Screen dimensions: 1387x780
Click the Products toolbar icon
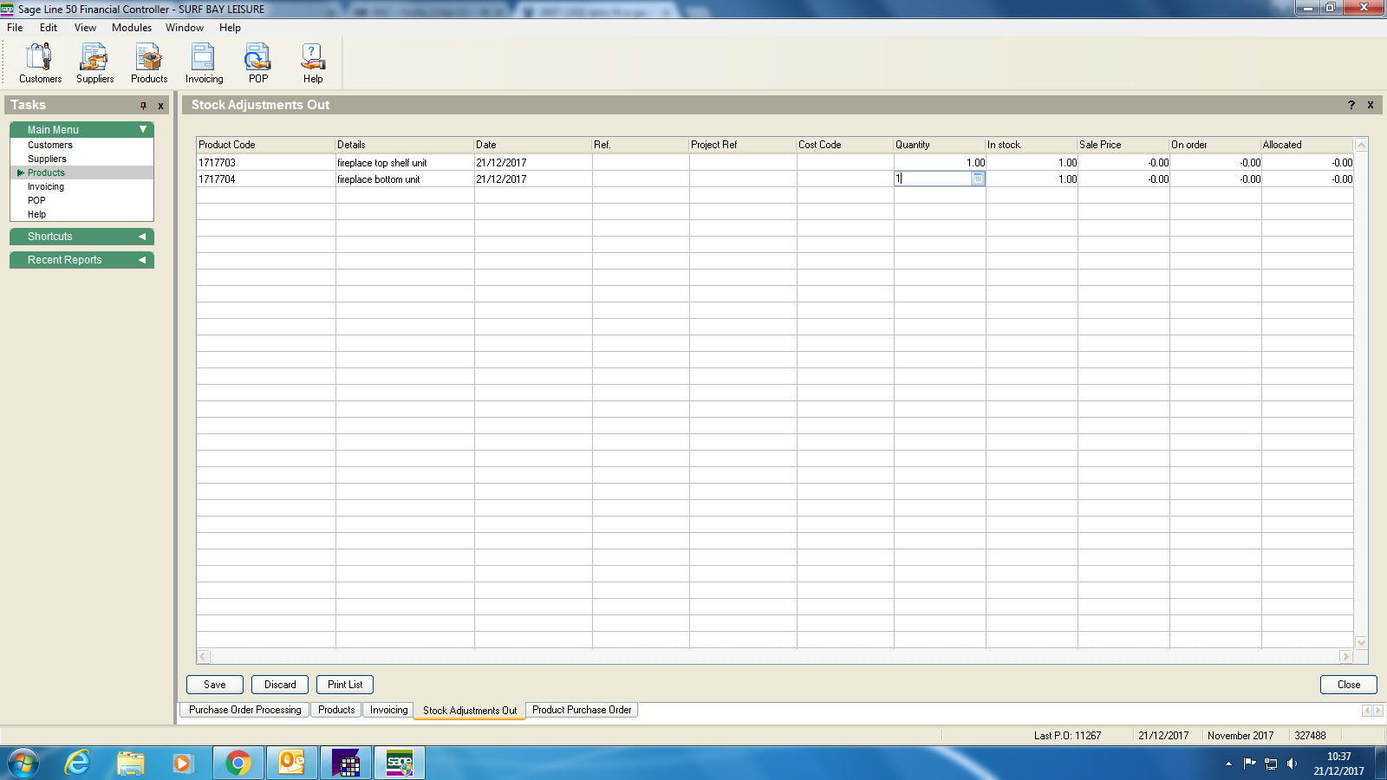[x=149, y=63]
